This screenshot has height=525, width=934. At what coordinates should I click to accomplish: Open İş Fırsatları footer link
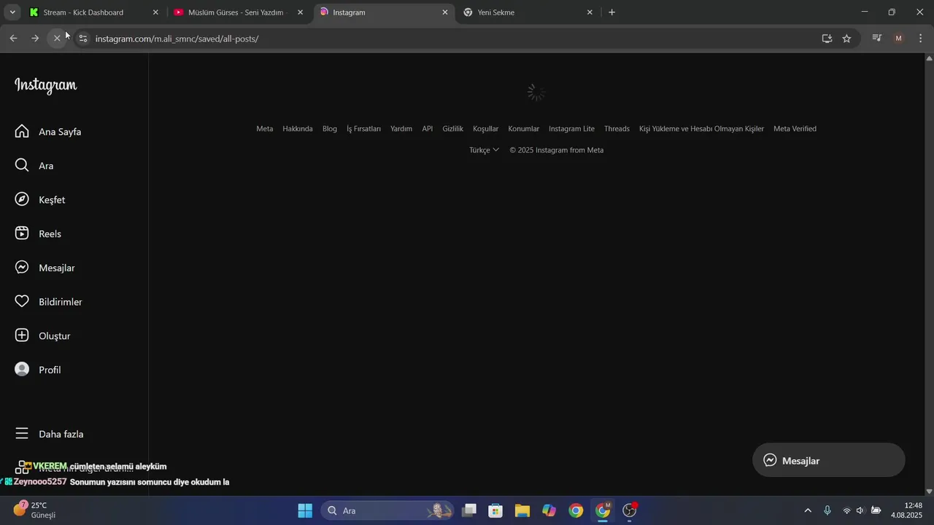[x=363, y=128]
